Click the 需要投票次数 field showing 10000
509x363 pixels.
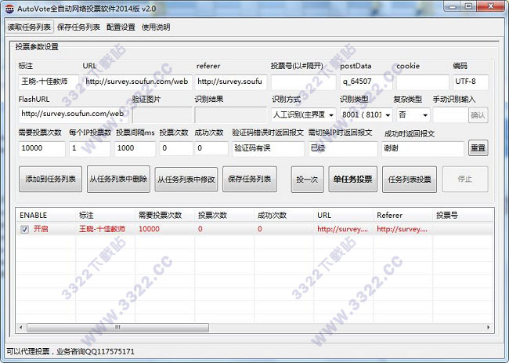[x=42, y=148]
